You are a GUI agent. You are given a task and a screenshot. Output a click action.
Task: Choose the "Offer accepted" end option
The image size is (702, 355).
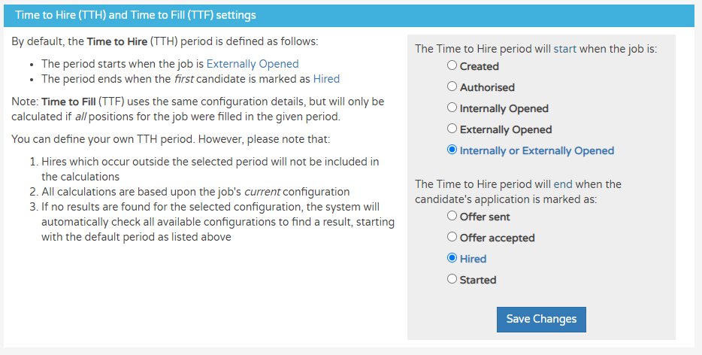pos(452,237)
